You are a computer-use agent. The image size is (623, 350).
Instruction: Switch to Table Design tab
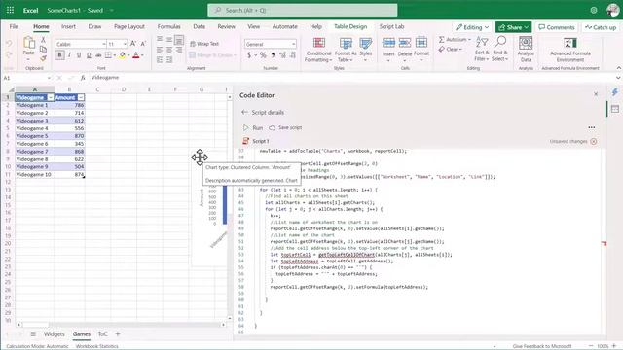click(x=350, y=26)
